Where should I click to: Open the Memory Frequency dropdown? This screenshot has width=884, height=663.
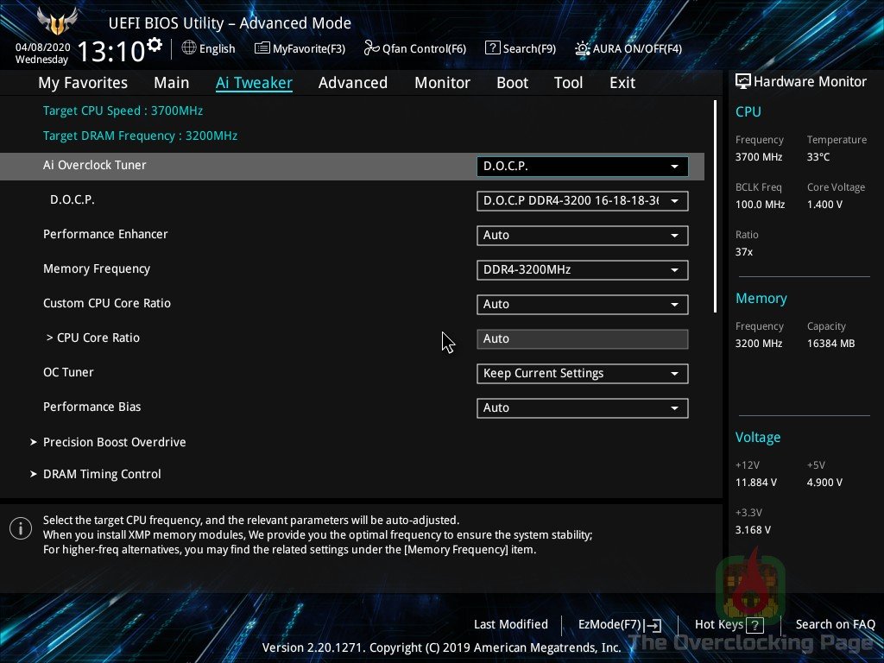(582, 270)
